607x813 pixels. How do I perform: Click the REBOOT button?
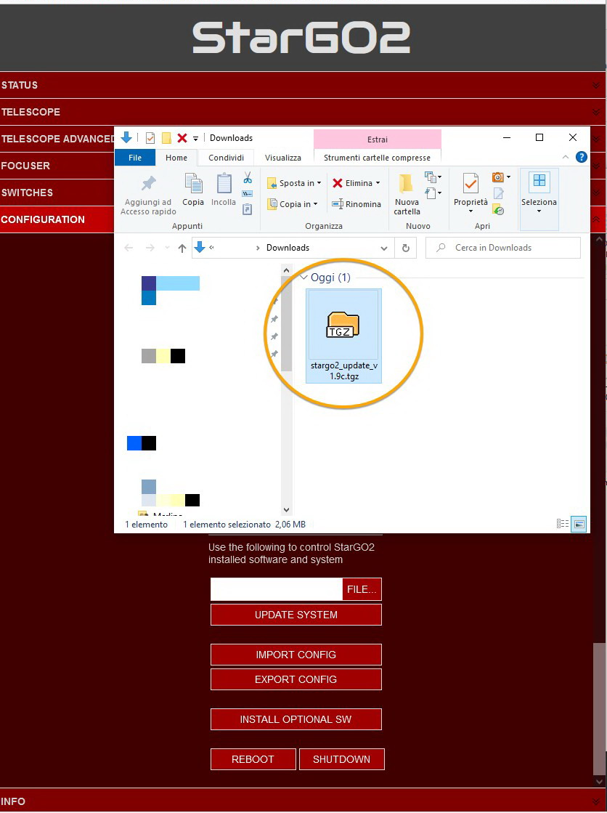click(x=253, y=759)
